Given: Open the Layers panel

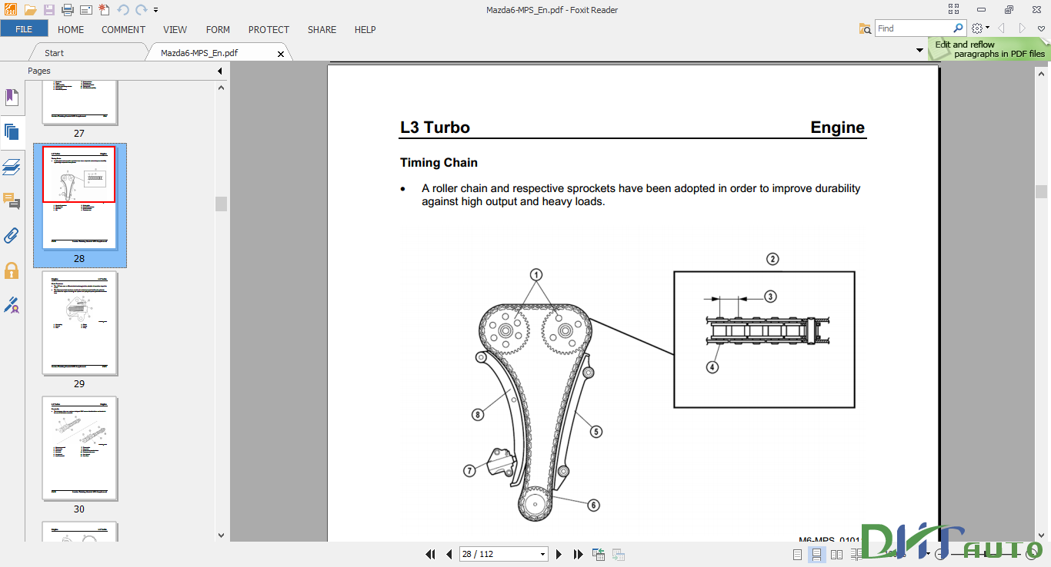Looking at the screenshot, I should (x=12, y=167).
